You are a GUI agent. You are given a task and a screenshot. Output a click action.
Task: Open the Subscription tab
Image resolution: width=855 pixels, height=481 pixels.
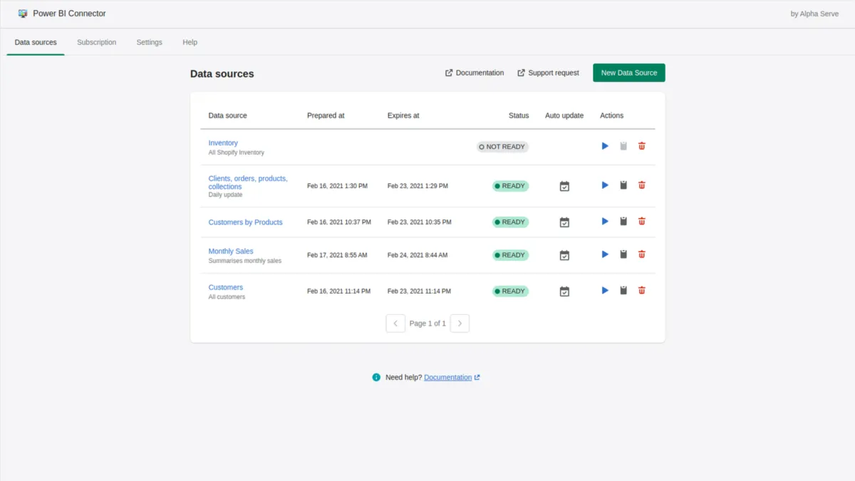click(96, 42)
